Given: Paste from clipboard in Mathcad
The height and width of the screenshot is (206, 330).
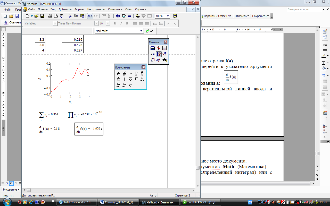Looking at the screenshot, I should click(82, 16).
